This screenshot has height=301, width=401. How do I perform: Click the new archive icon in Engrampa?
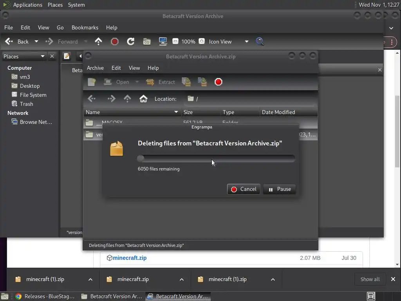(92, 82)
